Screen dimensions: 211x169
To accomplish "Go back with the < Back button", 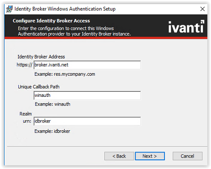I will coord(119,156).
